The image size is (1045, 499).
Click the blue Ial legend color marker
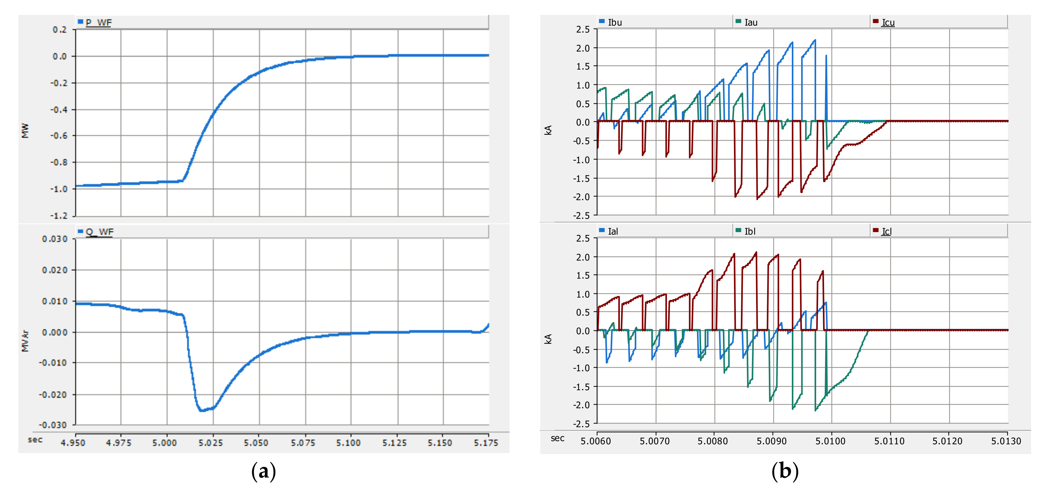(602, 230)
